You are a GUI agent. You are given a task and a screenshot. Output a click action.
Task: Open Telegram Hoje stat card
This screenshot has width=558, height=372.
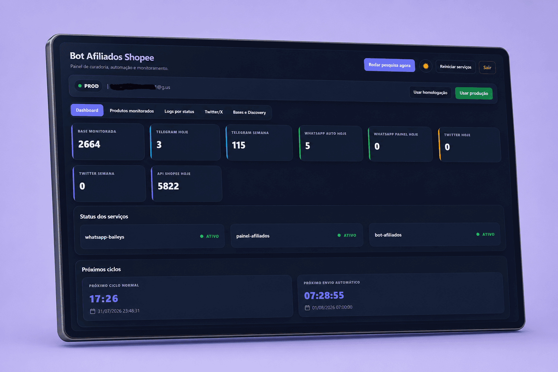(185, 142)
